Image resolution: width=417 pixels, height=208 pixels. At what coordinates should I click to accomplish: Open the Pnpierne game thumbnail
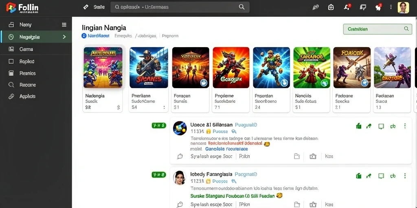click(231, 67)
